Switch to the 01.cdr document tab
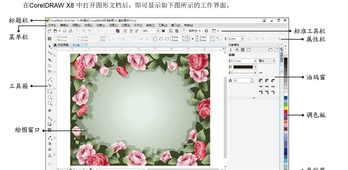The height and width of the screenshot is (170, 348). pyautogui.click(x=76, y=45)
